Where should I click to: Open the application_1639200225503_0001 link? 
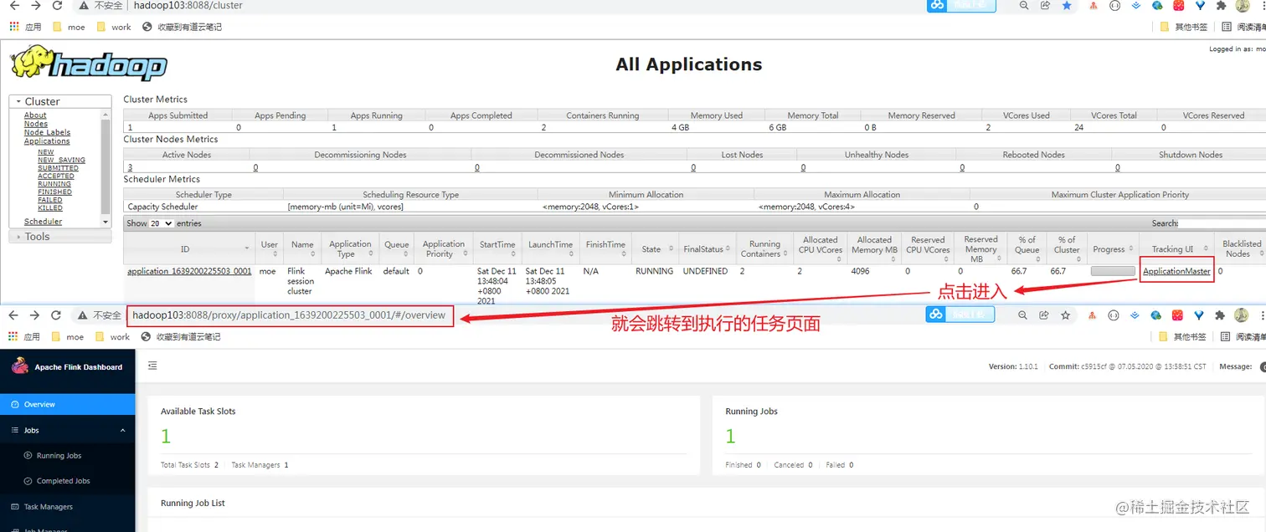(x=189, y=271)
